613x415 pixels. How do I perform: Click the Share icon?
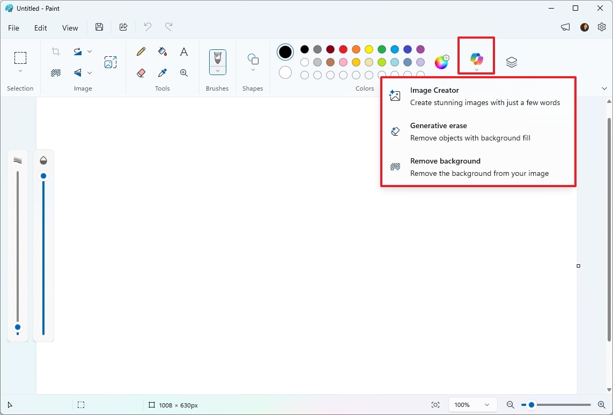123,27
